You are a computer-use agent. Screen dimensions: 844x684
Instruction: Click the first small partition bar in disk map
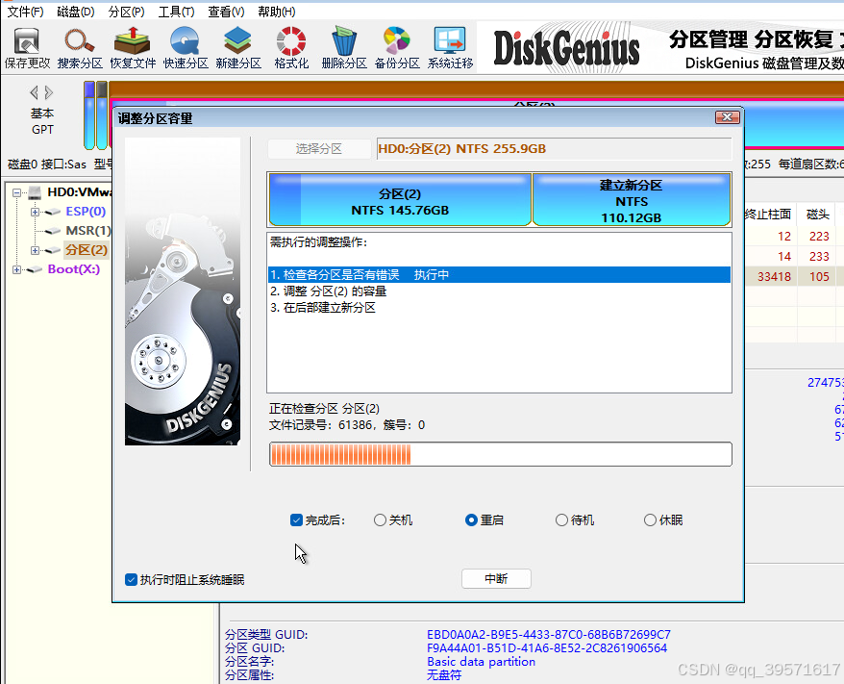(x=89, y=115)
